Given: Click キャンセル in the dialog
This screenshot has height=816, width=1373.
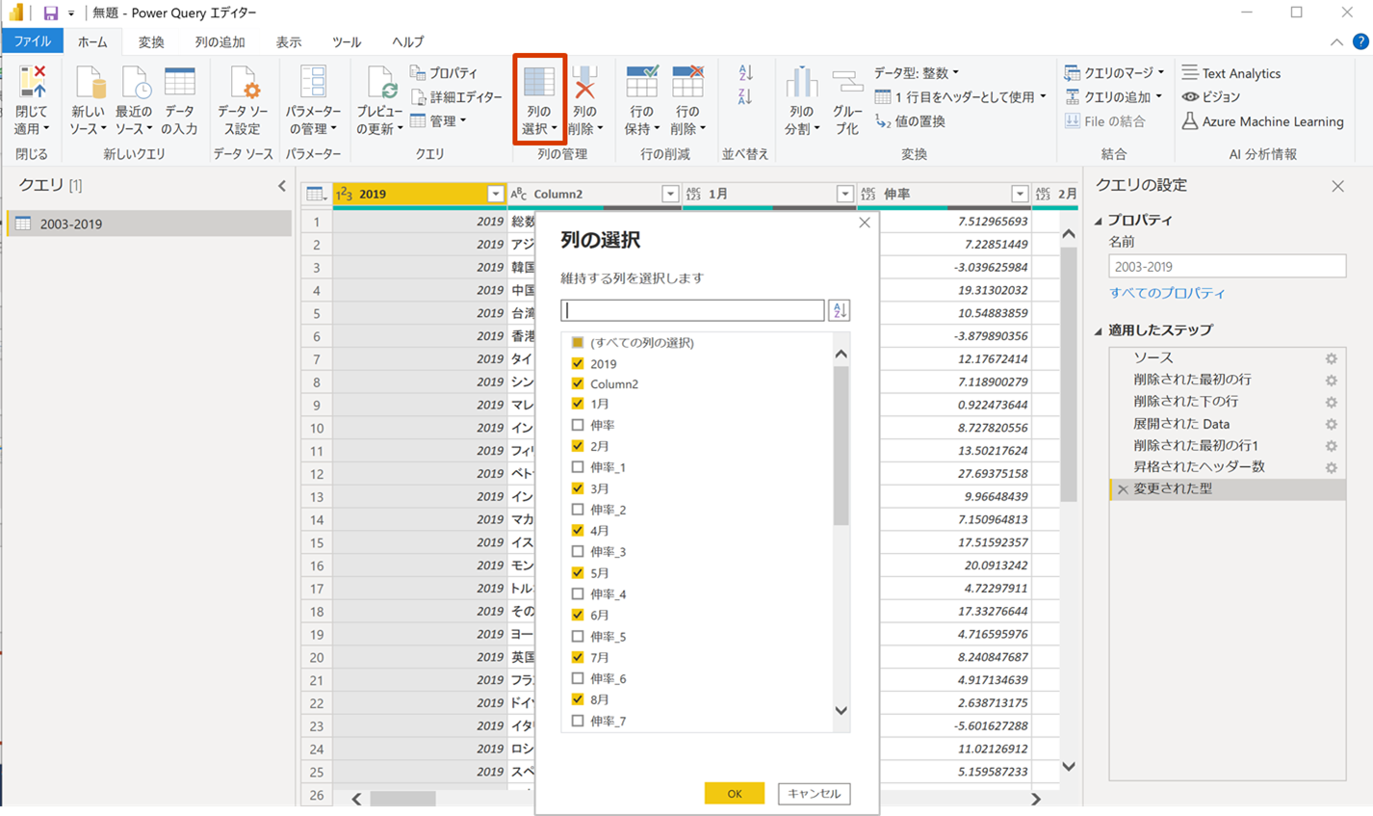Looking at the screenshot, I should 815,794.
